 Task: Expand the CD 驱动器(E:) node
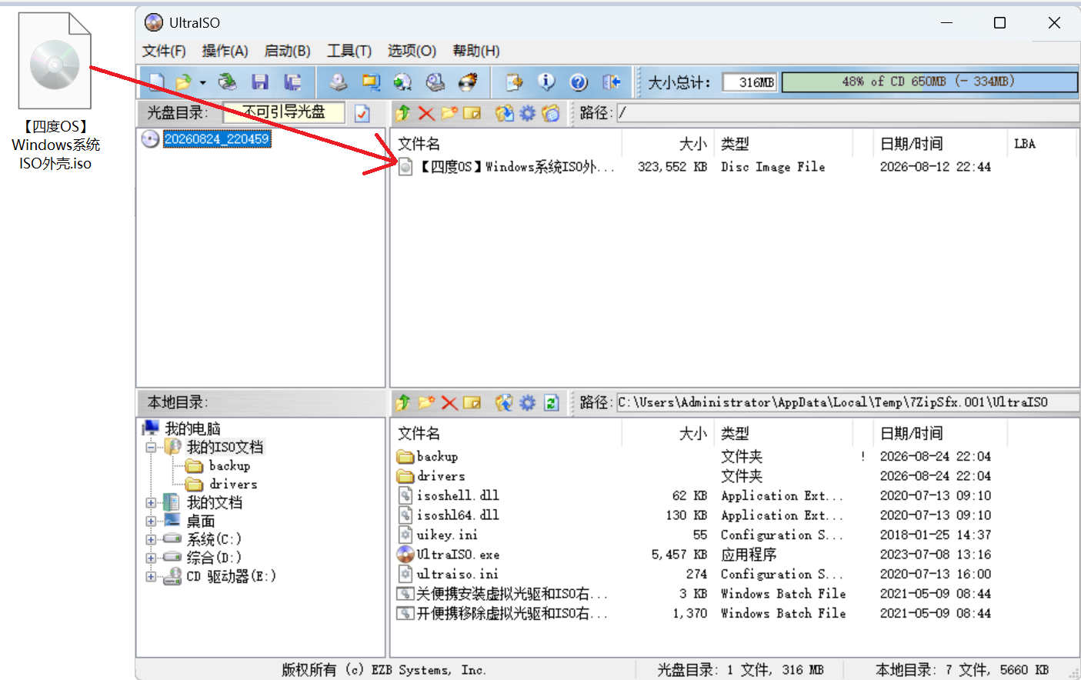151,576
